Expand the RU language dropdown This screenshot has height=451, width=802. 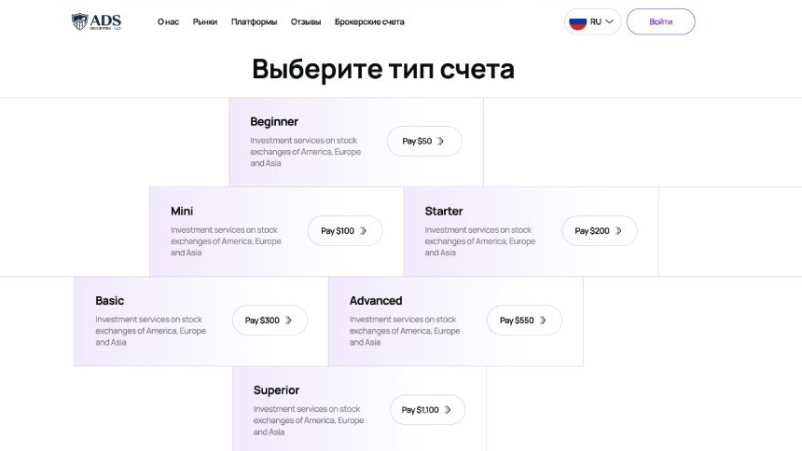tap(592, 22)
